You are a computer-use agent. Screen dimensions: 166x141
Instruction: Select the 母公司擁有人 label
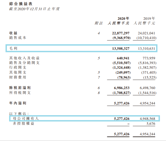coord(26,118)
